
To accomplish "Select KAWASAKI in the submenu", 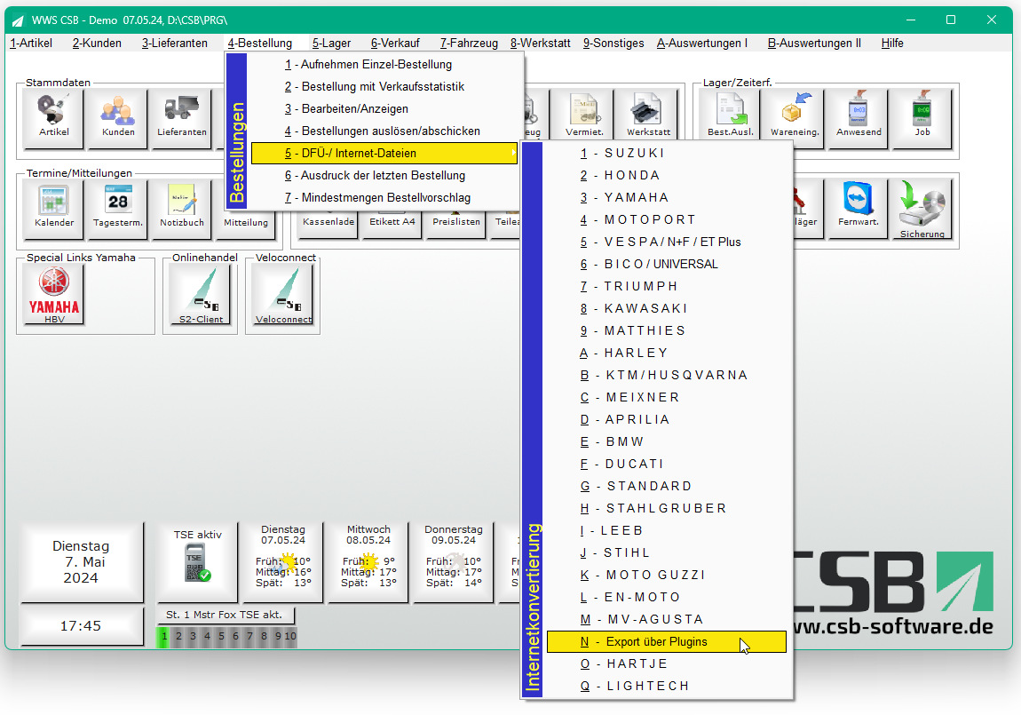I will click(666, 308).
